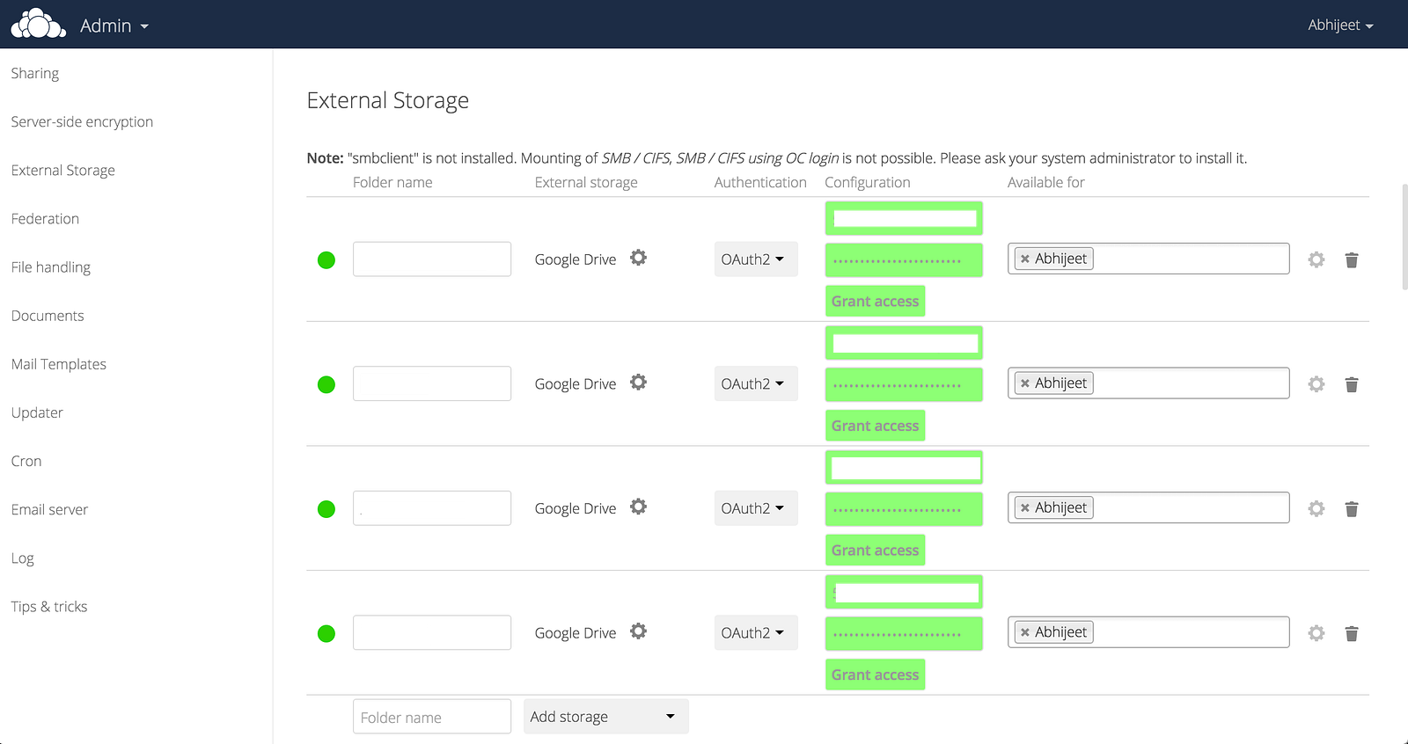Click Grant access in the first storage row
Viewport: 1408px width, 744px height.
[x=876, y=301]
